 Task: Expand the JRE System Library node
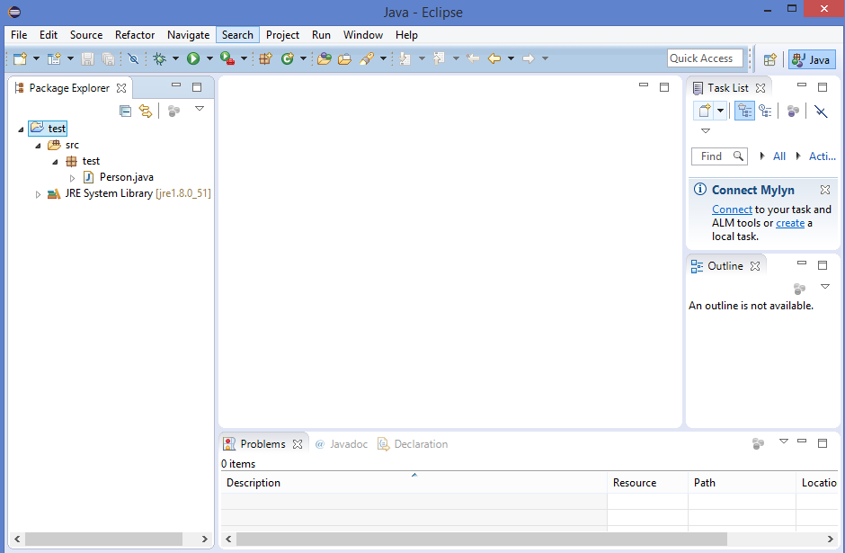click(x=38, y=194)
